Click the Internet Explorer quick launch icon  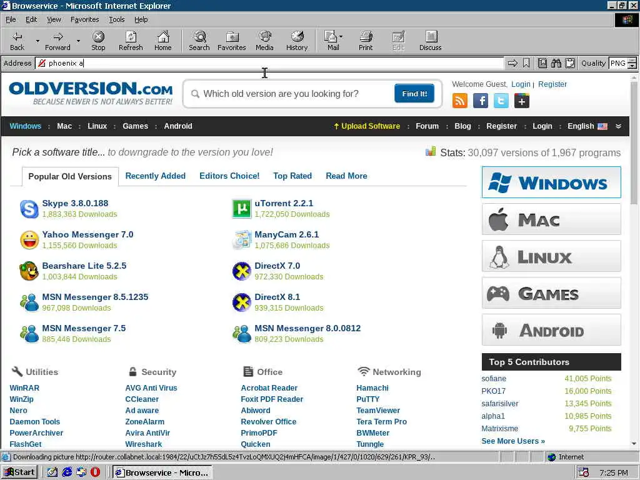pos(67,472)
